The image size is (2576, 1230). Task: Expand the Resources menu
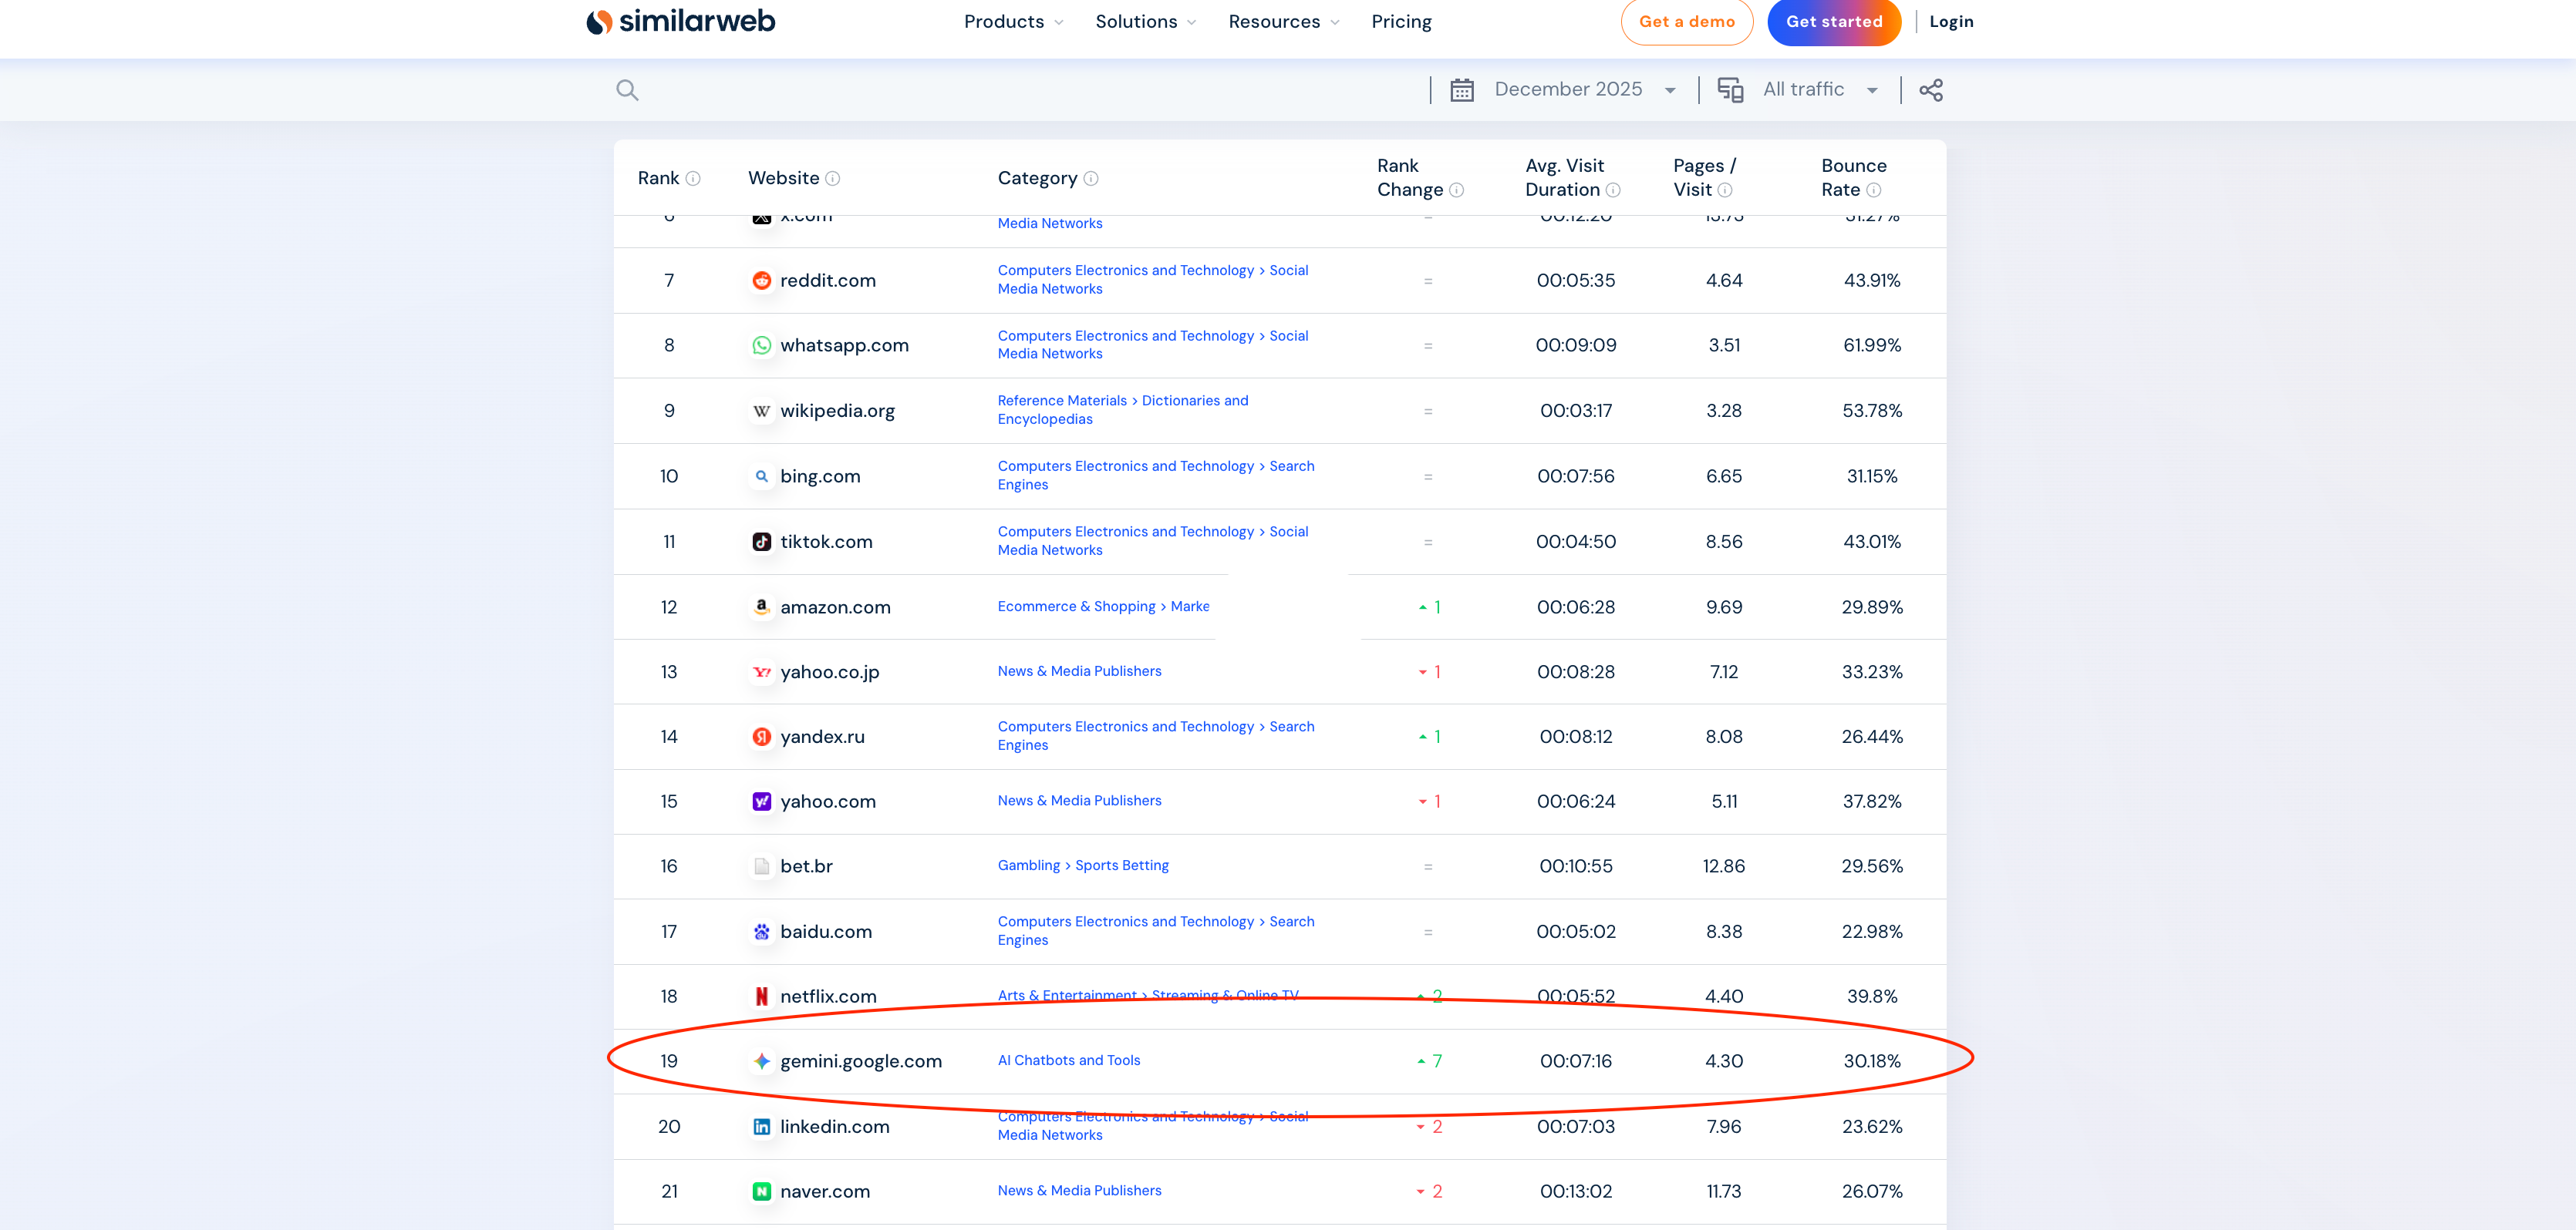click(x=1284, y=22)
